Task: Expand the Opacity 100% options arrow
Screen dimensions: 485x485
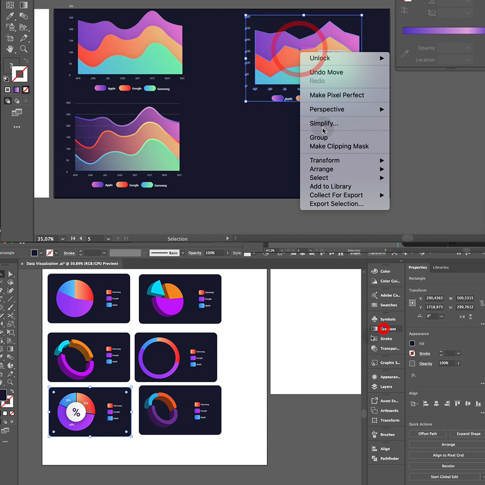Action: tap(458, 363)
